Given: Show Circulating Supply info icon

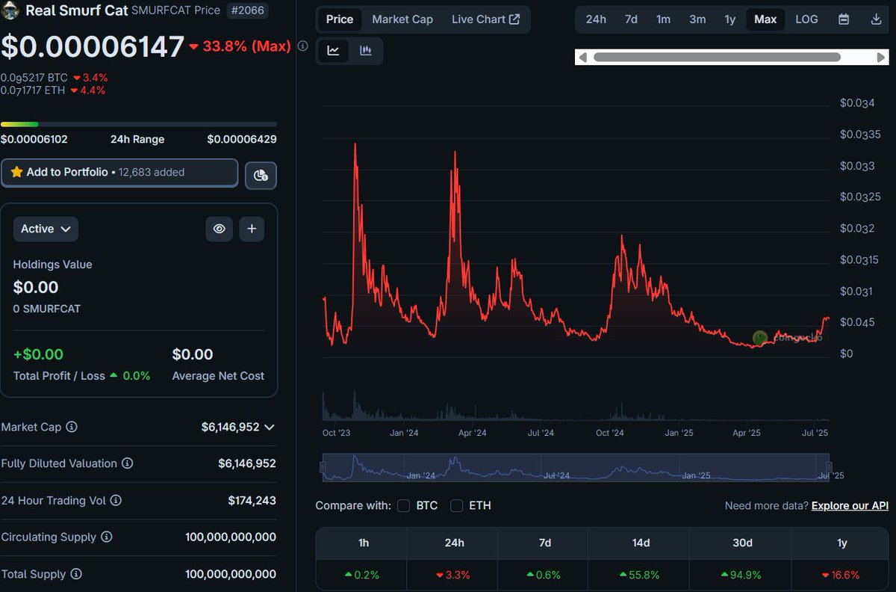Looking at the screenshot, I should (x=107, y=537).
